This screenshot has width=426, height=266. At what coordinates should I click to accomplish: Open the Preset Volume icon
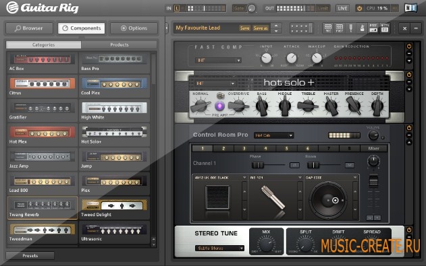click(373, 28)
